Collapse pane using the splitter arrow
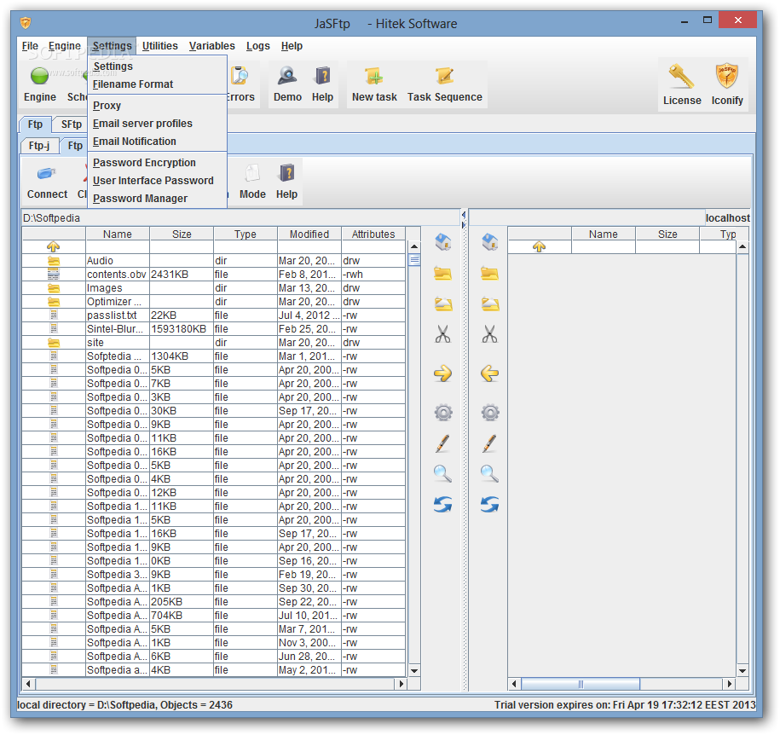Image resolution: width=780 pixels, height=735 pixels. tap(464, 215)
